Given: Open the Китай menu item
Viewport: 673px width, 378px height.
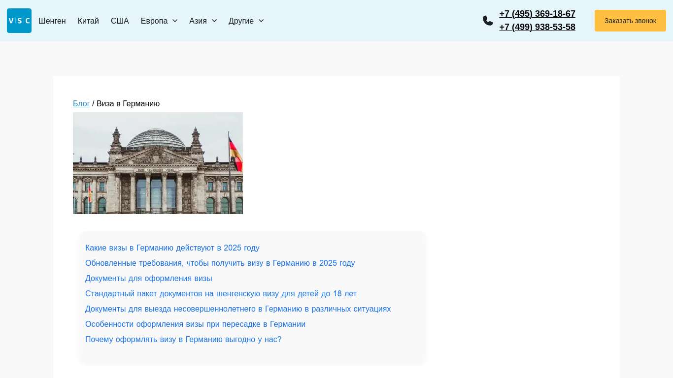Looking at the screenshot, I should coord(88,21).
